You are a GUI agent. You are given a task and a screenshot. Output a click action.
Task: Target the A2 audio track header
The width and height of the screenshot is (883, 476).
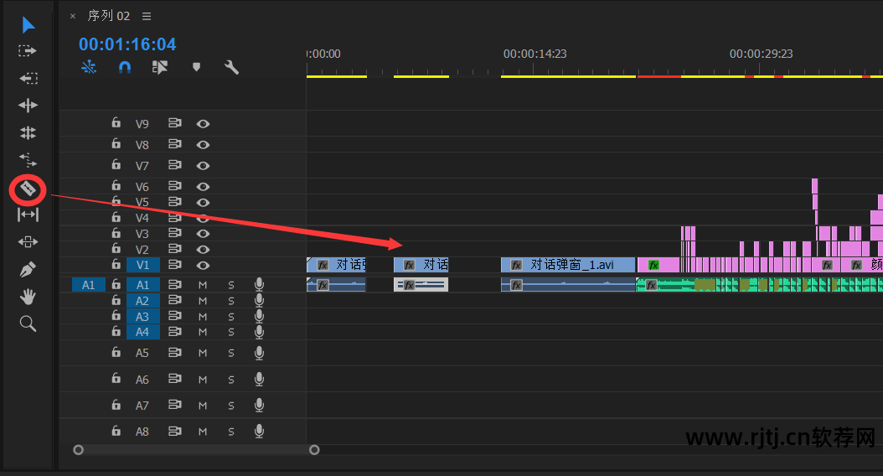pyautogui.click(x=143, y=301)
